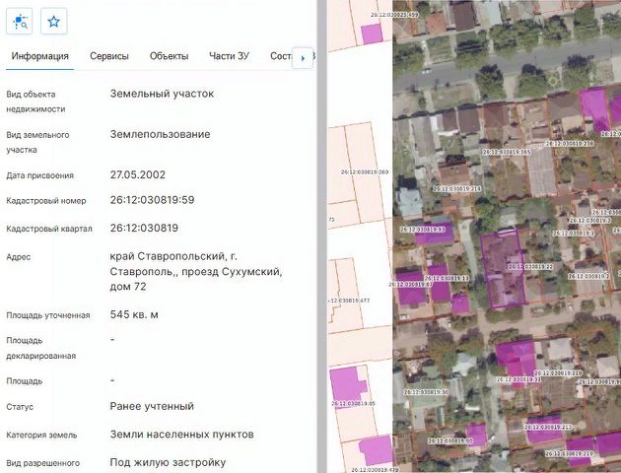Click the Кадастровый номер label

[x=46, y=201]
